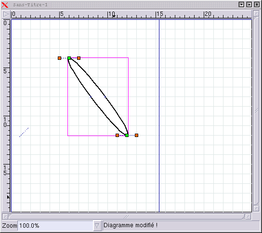This screenshot has height=233, width=262.
Task: Click the corner icon above the vertical scrollbar
Action: point(256,14)
